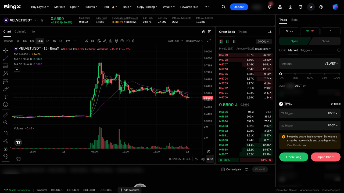Select the pencil drawing icon in chart toolbar

105,41
